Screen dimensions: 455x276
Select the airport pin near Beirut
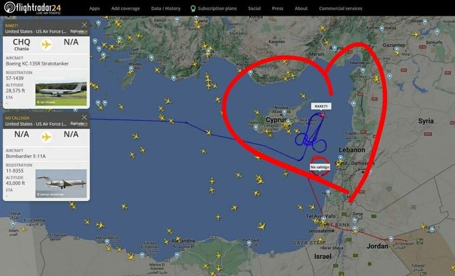[x=341, y=158]
